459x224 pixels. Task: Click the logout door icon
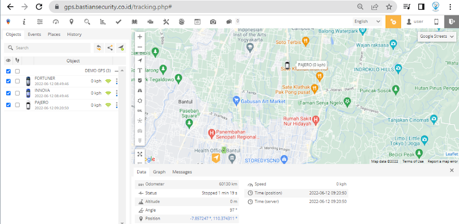click(x=451, y=22)
